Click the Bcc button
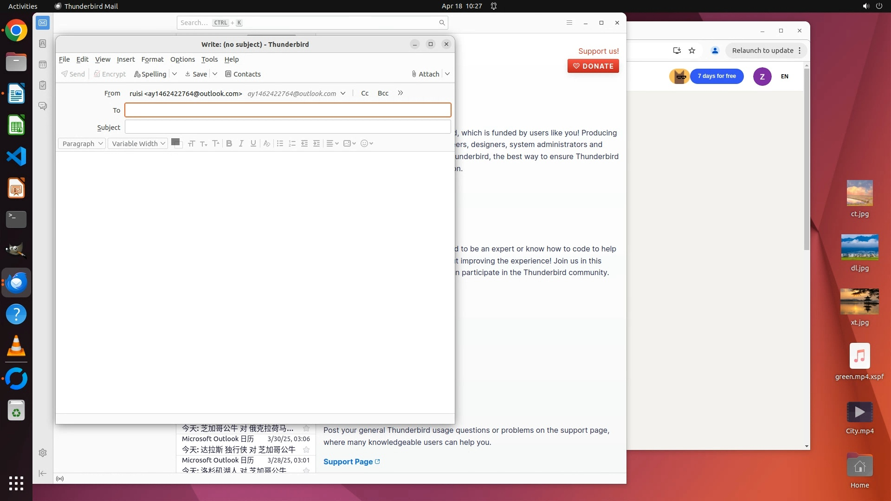Viewport: 891px width, 501px height. click(383, 93)
